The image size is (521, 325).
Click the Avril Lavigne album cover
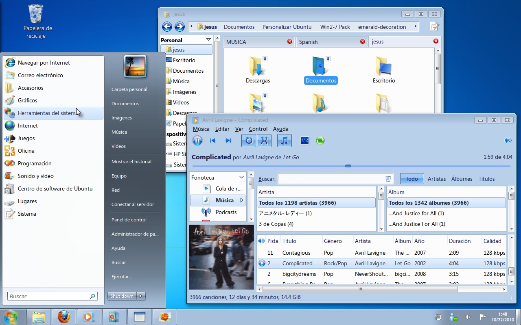[x=221, y=257]
